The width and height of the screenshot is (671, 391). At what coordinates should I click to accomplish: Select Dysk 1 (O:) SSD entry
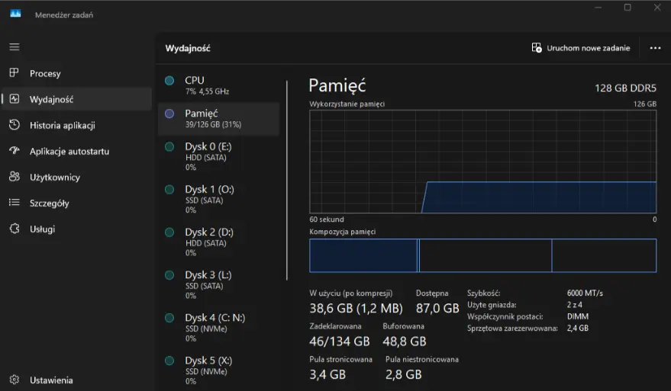pyautogui.click(x=218, y=199)
